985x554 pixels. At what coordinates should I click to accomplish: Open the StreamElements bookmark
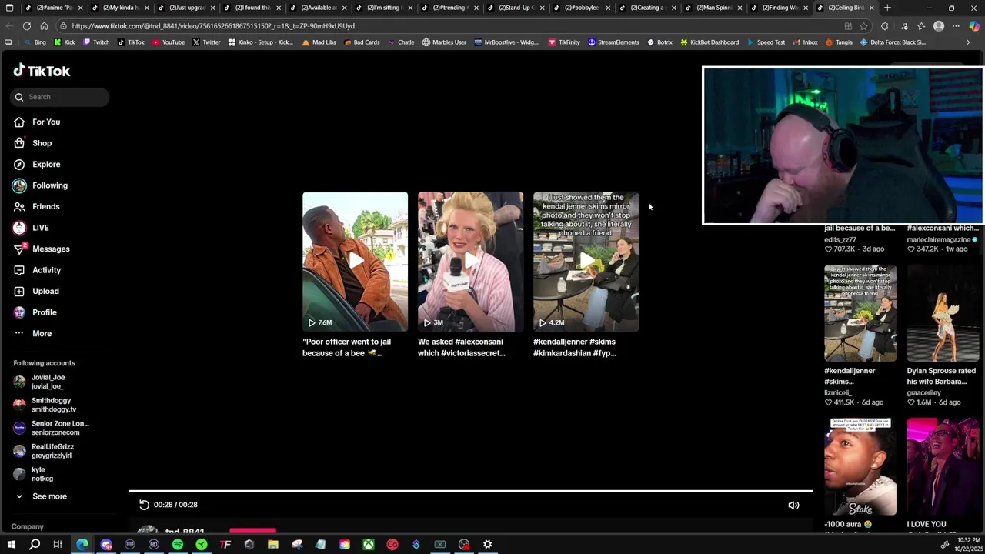[x=613, y=42]
